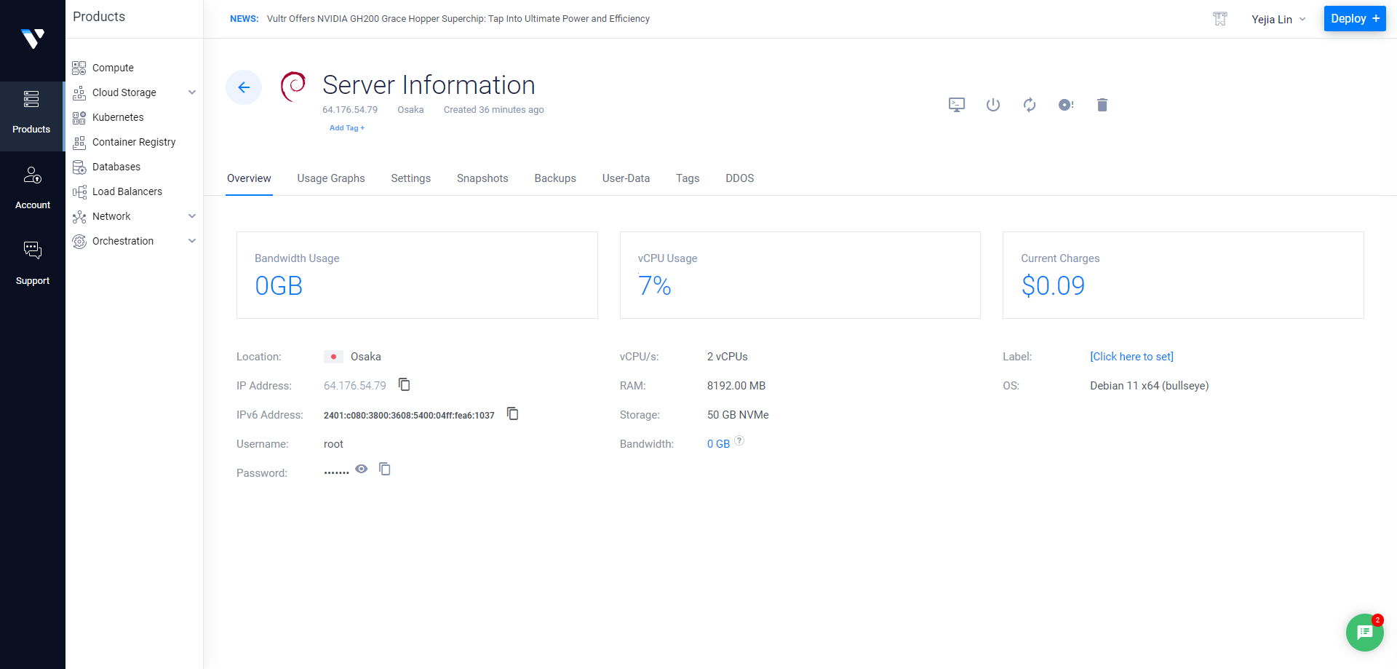
Task: Open the View Console monitor icon
Action: point(957,105)
